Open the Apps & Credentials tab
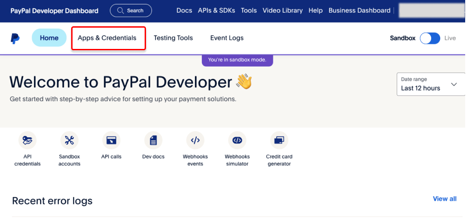The width and height of the screenshot is (467, 222). pos(107,38)
